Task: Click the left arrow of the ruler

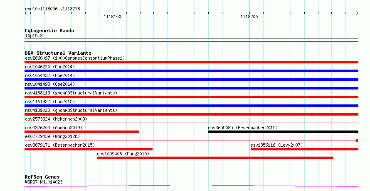Action: [x=26, y=13]
